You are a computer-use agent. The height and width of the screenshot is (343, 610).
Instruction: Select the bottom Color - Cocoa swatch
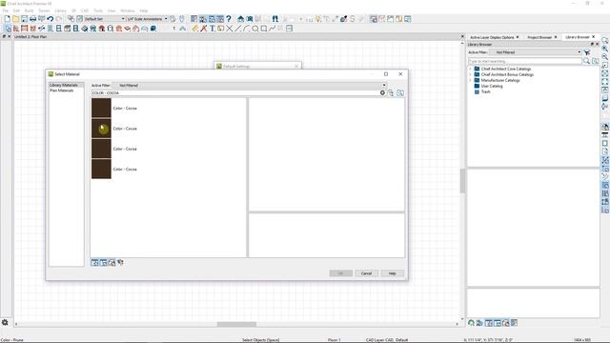tap(101, 170)
